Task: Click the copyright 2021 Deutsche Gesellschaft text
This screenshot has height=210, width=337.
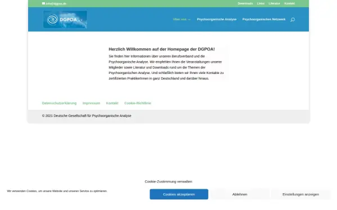Action: click(x=86, y=116)
